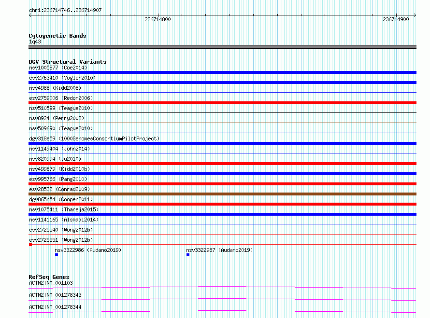Open dgv318e59 1000GenomesConsortiumPilotProject variant
Viewport: 430px width, 318px height.
tap(94, 138)
